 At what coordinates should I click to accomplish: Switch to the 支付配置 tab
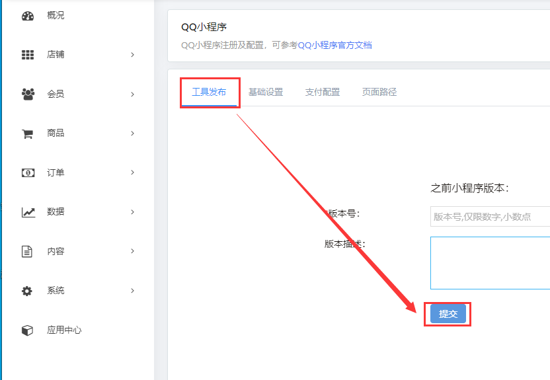click(323, 93)
